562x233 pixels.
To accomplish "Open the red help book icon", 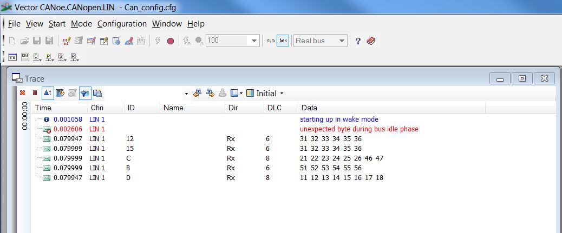I will [x=371, y=41].
